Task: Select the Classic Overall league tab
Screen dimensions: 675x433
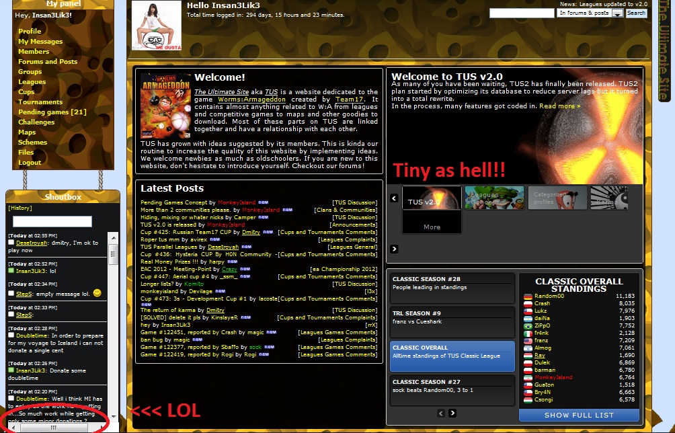Action: point(452,356)
